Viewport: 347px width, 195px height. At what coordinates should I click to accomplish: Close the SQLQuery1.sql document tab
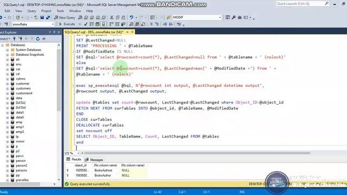pos(132,32)
